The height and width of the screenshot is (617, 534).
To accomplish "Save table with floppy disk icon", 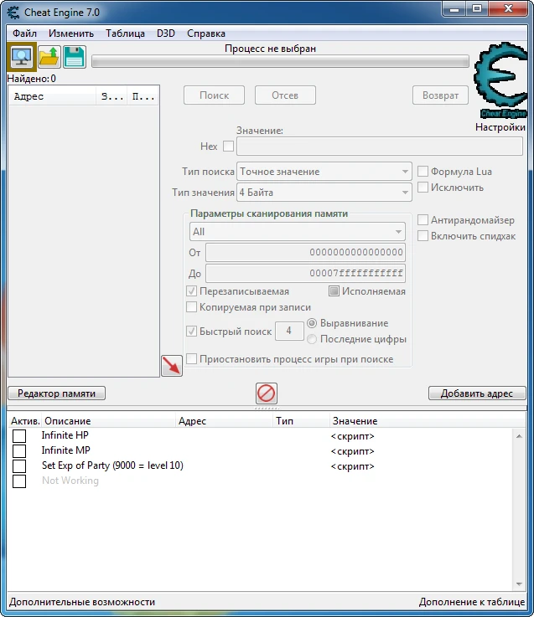I will pyautogui.click(x=75, y=57).
